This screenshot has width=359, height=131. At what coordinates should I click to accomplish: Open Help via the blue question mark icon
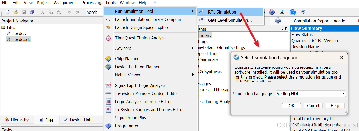pos(293,12)
